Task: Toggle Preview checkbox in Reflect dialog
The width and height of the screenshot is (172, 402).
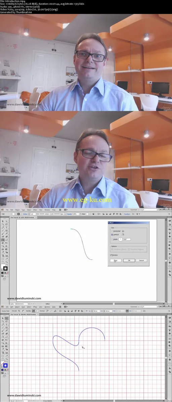Action: click(111, 255)
